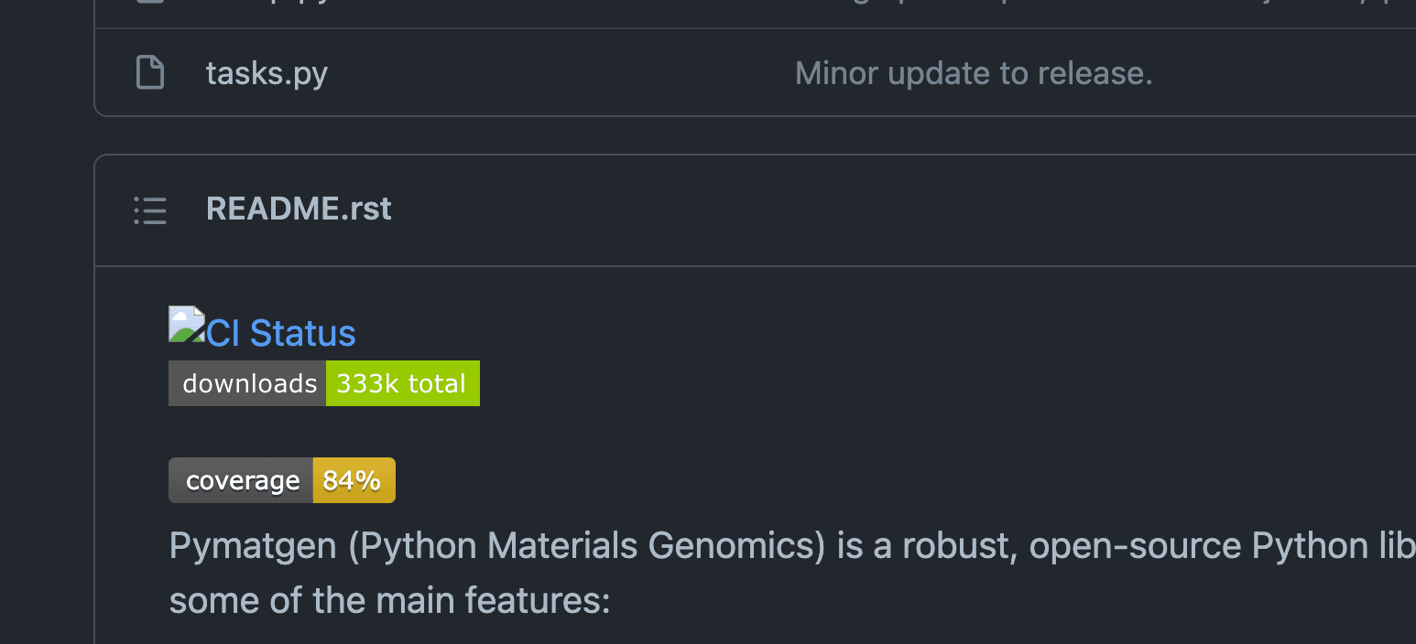1416x644 pixels.
Task: Click the green 333k total badge value
Action: (402, 383)
